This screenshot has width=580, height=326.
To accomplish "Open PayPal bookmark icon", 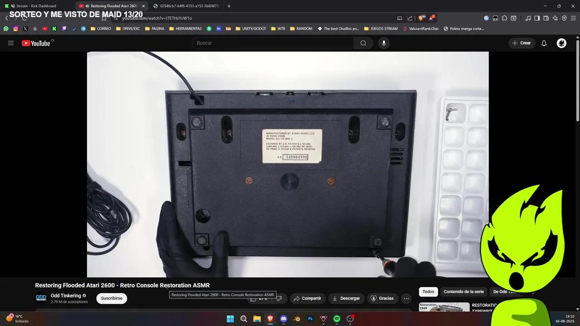I will point(74,29).
